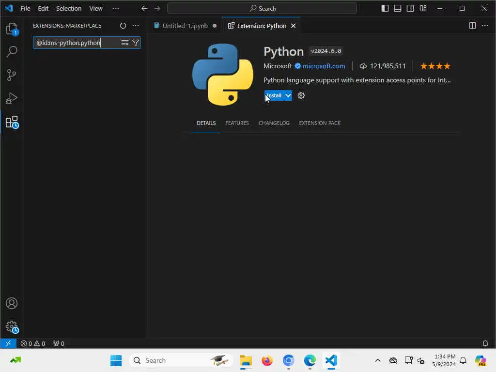Image resolution: width=496 pixels, height=372 pixels.
Task: Refresh the extensions marketplace list
Action: click(x=123, y=26)
